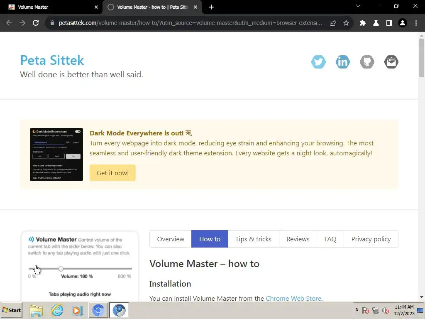Open the FAQ tab
This screenshot has height=319, width=425.
(x=330, y=239)
